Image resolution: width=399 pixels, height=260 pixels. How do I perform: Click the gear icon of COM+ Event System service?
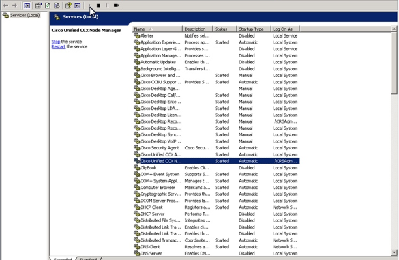point(136,174)
